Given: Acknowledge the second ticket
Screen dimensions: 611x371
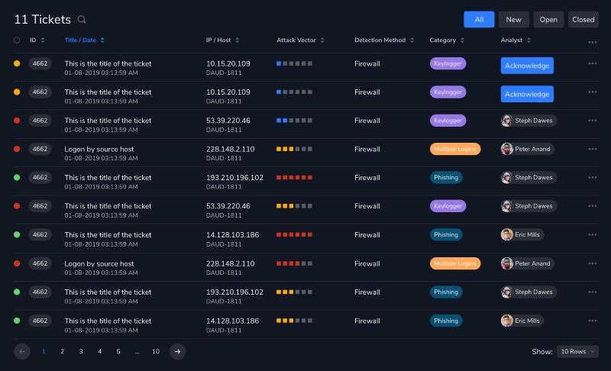Looking at the screenshot, I should 527,94.
